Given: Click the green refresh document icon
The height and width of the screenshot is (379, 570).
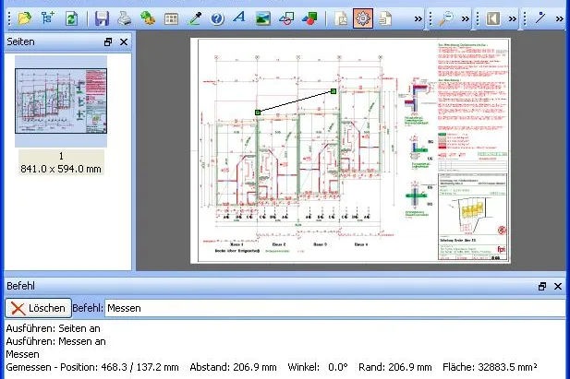Looking at the screenshot, I should click(71, 18).
